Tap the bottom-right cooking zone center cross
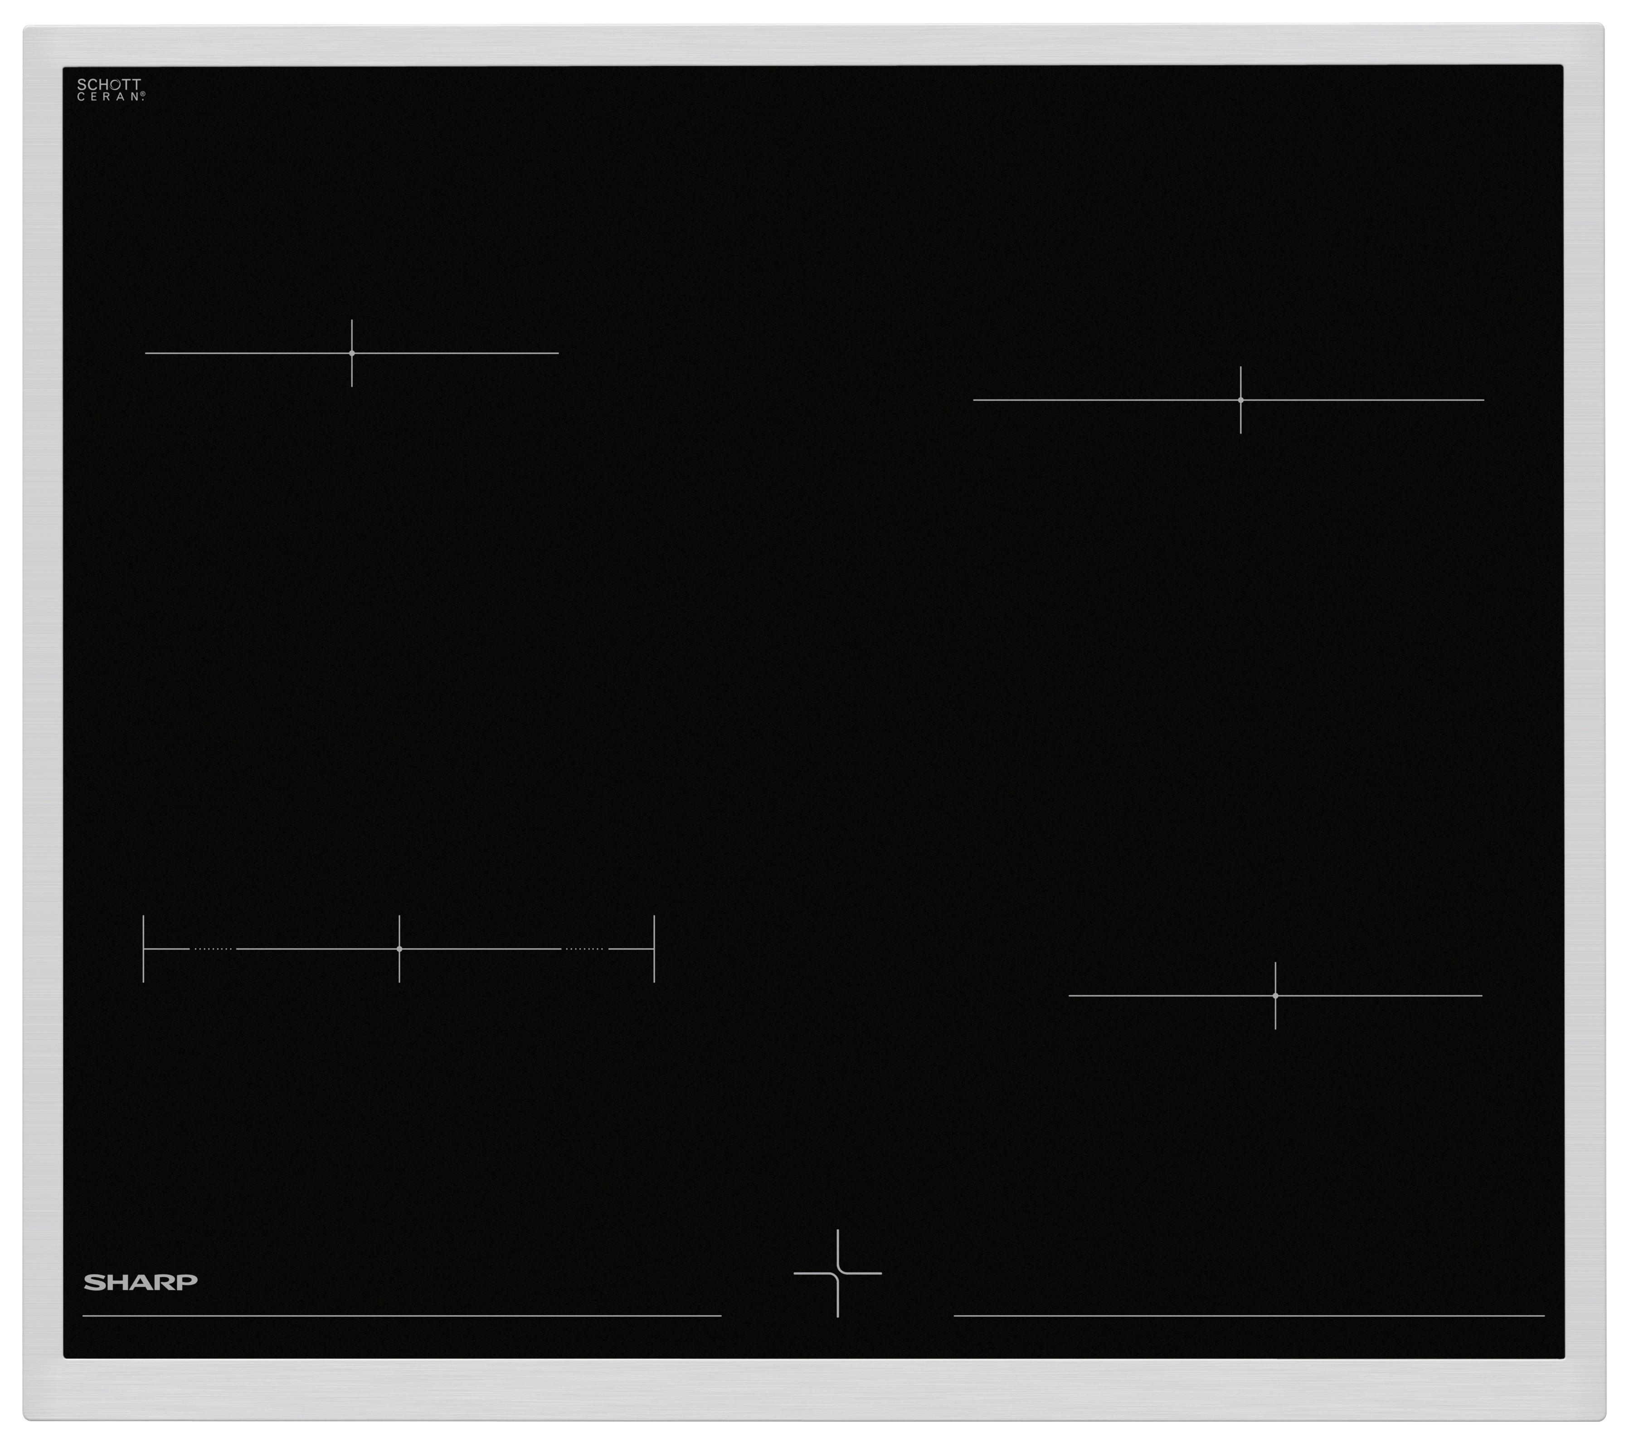 1275,996
